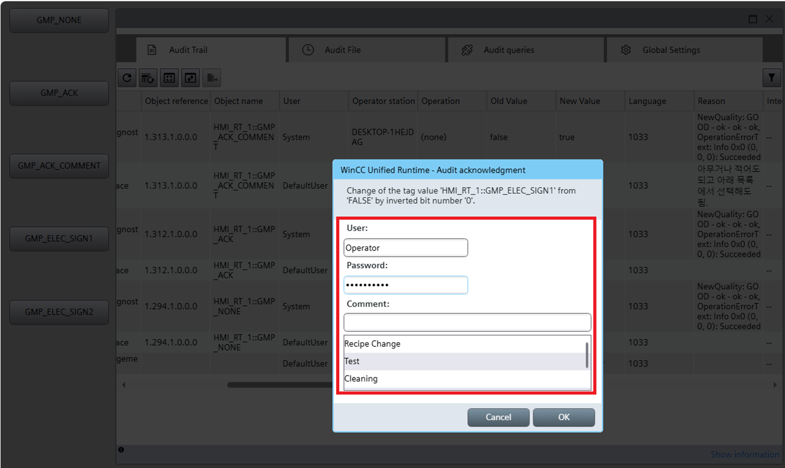Click the window swap arrows icon in the toolbar
The width and height of the screenshot is (785, 468).
[190, 78]
